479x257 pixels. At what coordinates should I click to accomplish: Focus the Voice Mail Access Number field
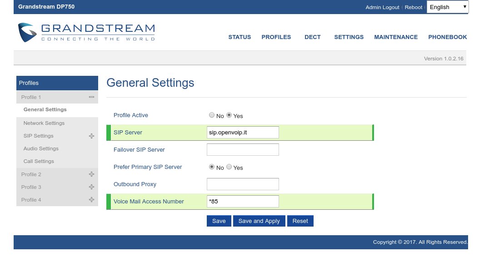click(243, 202)
